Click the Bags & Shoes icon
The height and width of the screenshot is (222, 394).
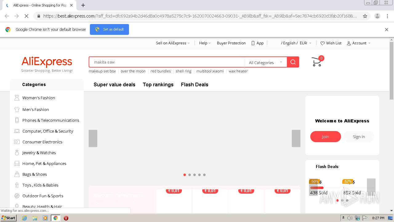17,174
